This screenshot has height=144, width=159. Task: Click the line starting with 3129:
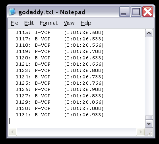pyautogui.click(x=59, y=102)
